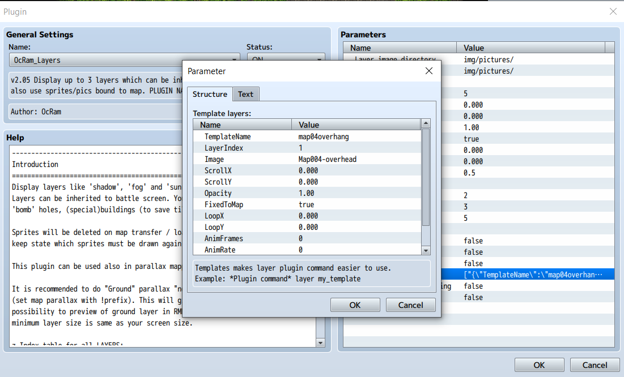Select the Structure tab
This screenshot has width=624, height=377.
coord(210,94)
